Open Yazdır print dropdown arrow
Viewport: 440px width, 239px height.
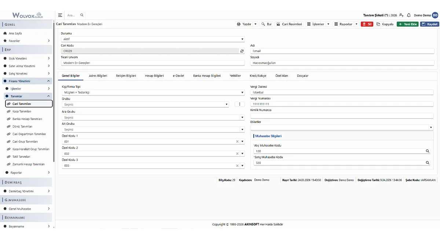pos(256,24)
